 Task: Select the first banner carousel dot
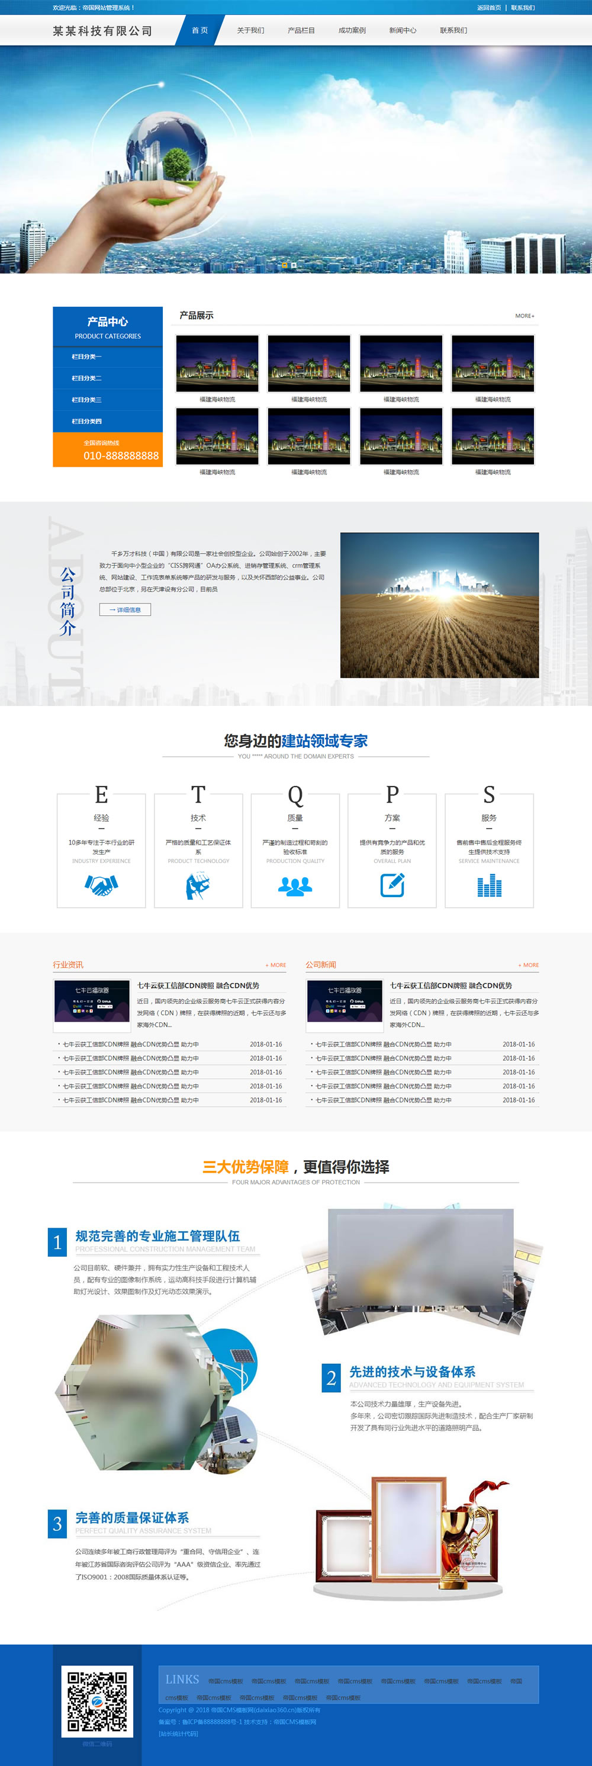[284, 265]
